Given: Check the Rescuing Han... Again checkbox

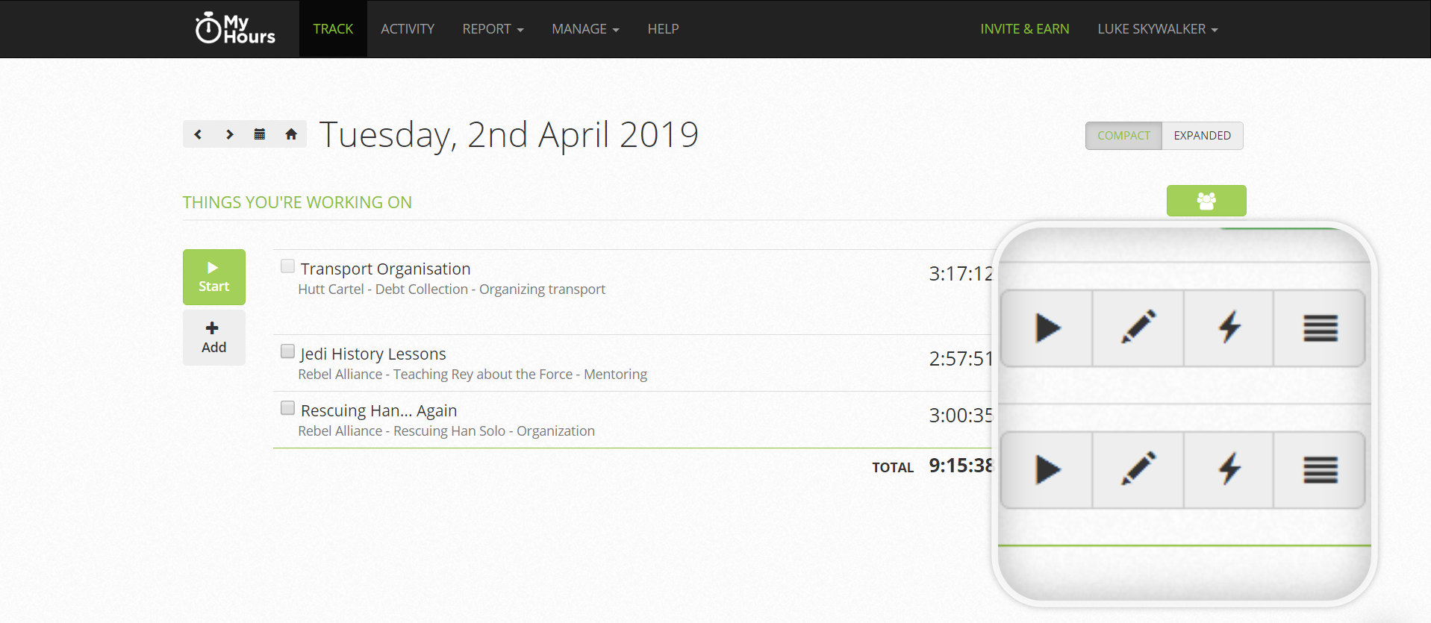Looking at the screenshot, I should [287, 407].
